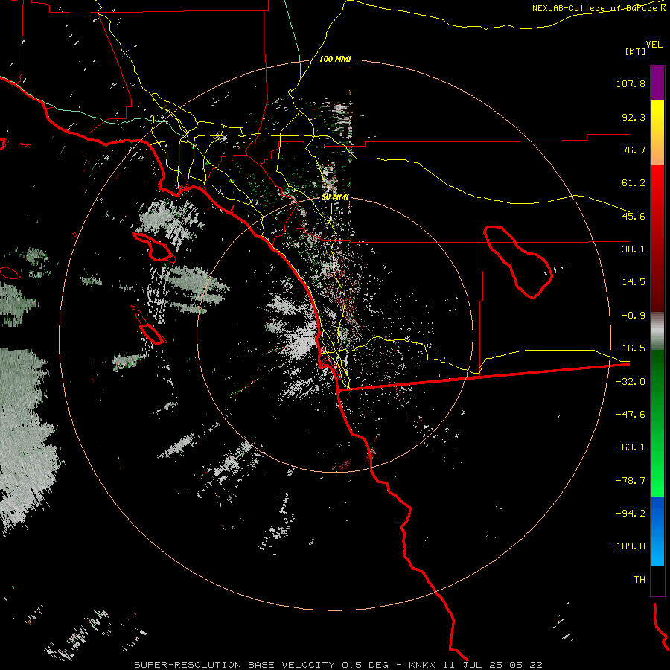Click the -47.6 legend value
This screenshot has height=670, width=670.
coord(631,415)
